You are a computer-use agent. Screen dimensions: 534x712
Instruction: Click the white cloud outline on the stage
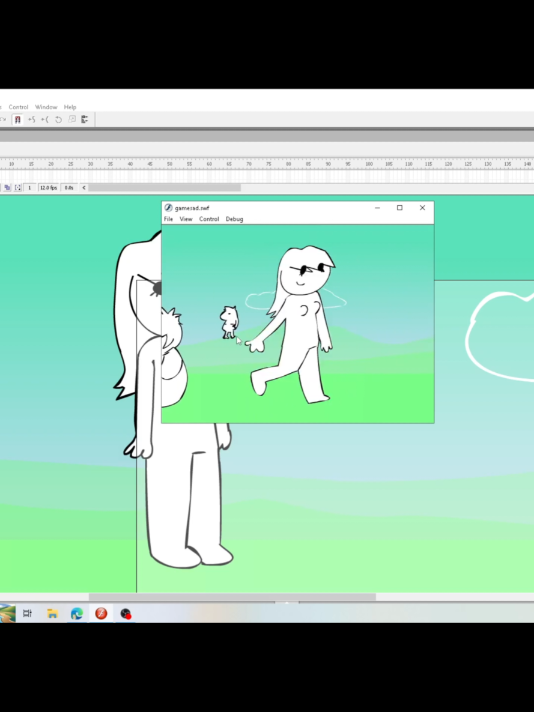(x=500, y=336)
